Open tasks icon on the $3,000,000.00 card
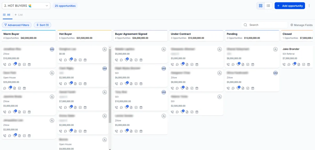 [192, 64]
